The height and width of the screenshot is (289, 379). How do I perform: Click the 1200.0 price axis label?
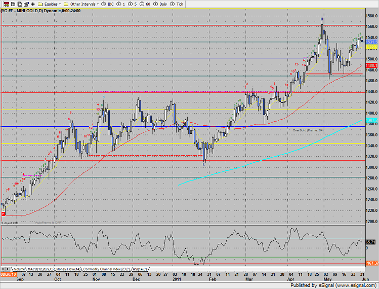(371, 222)
